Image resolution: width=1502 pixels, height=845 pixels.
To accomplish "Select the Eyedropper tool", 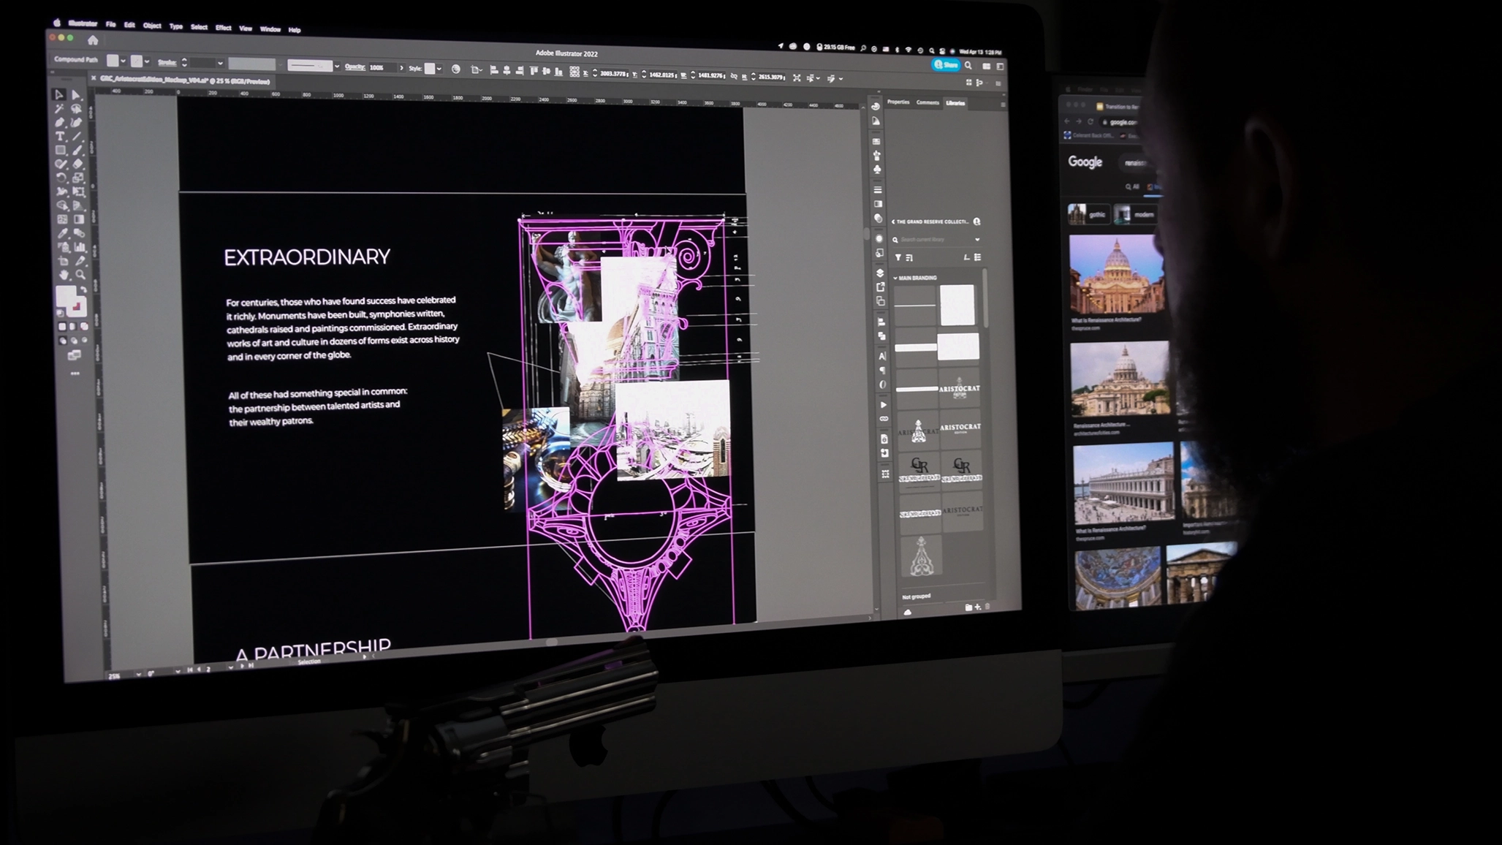I will tap(63, 233).
